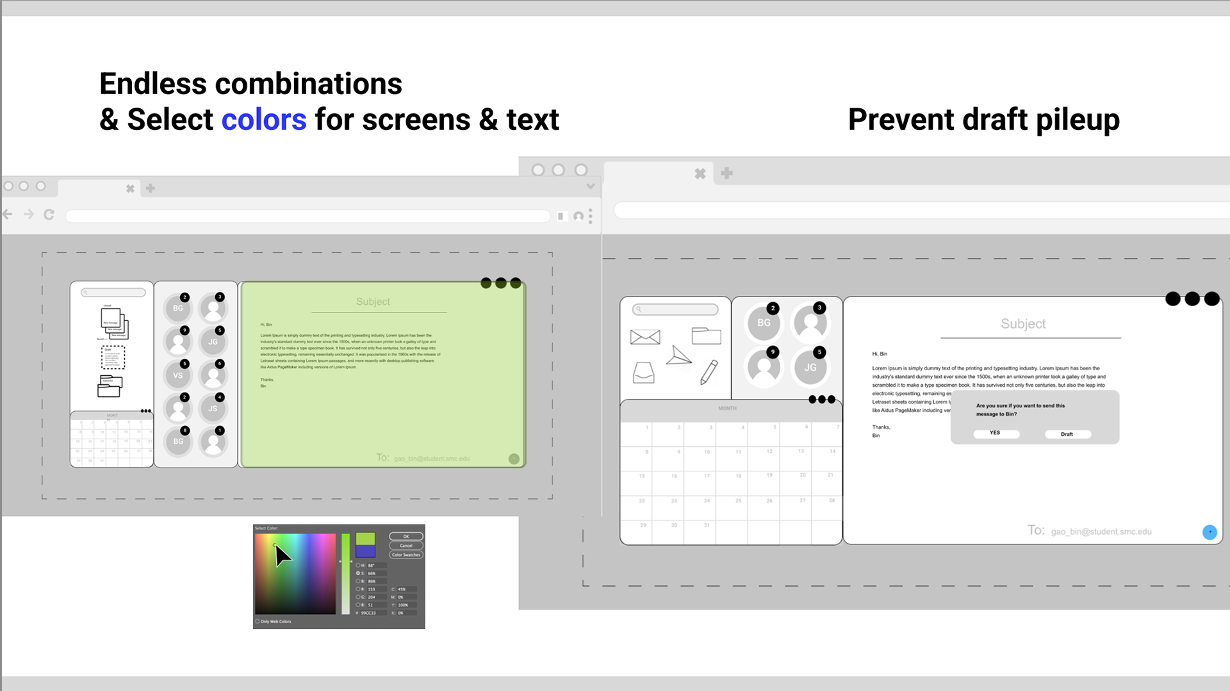The height and width of the screenshot is (691, 1230).
Task: Expand the tab list chevron in left browser
Action: point(591,186)
